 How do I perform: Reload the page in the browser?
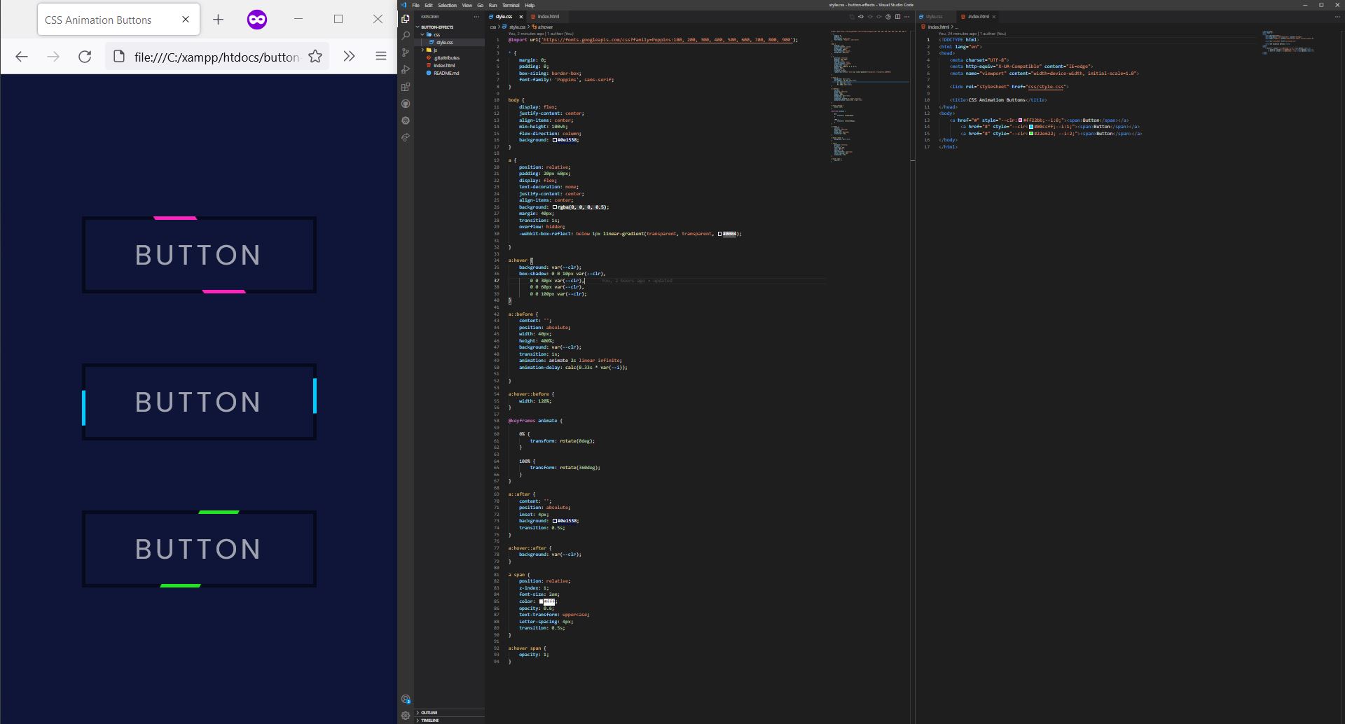(85, 57)
